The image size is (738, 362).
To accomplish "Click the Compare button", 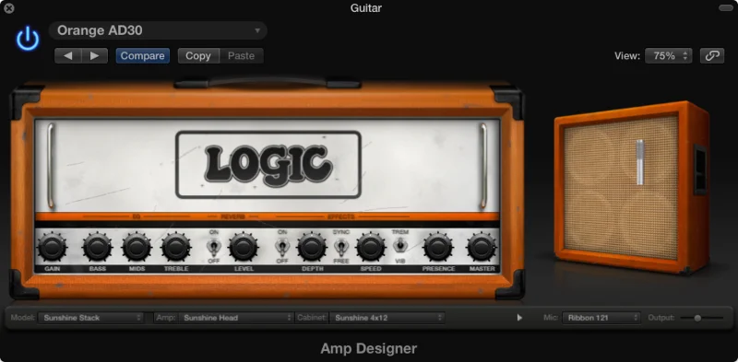I will pos(143,56).
